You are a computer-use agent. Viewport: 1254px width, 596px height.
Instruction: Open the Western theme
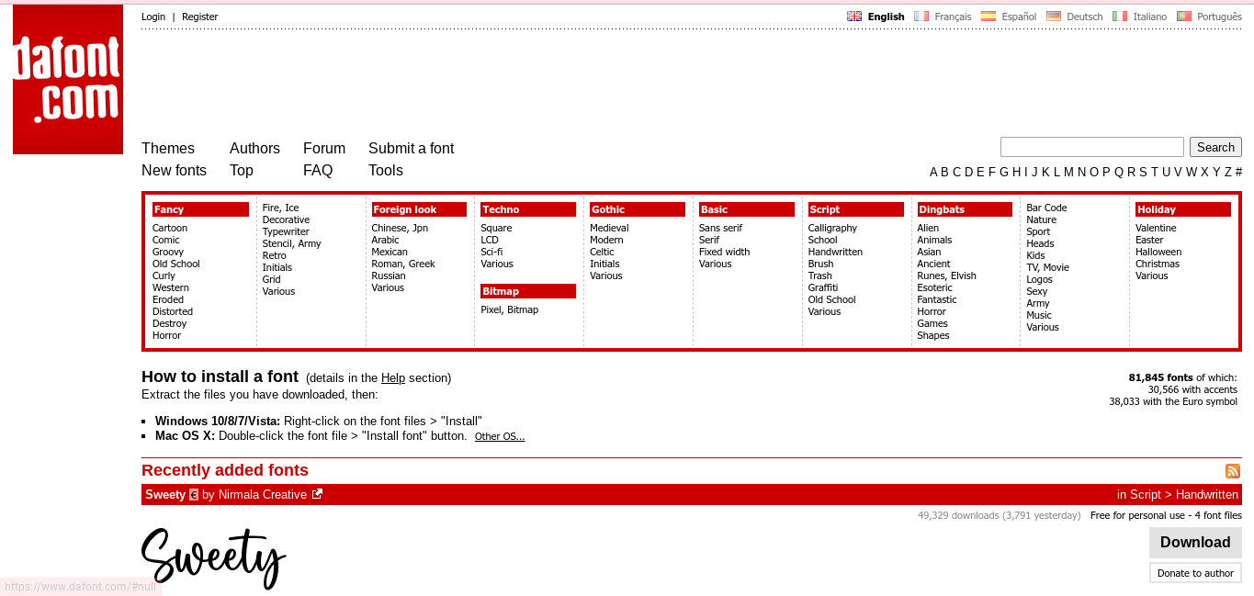pos(171,287)
